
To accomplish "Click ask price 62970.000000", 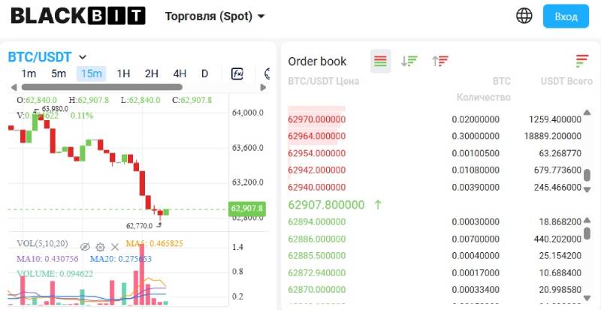I will click(x=316, y=119).
